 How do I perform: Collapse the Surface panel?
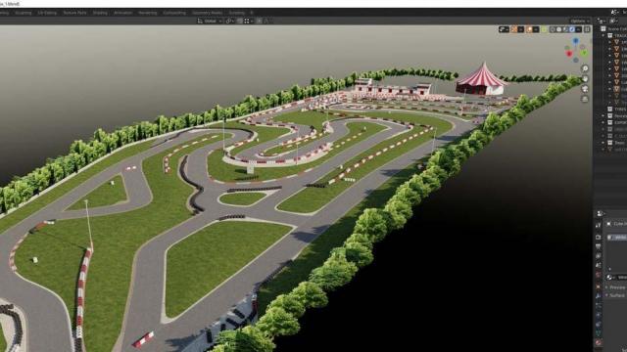coord(616,295)
